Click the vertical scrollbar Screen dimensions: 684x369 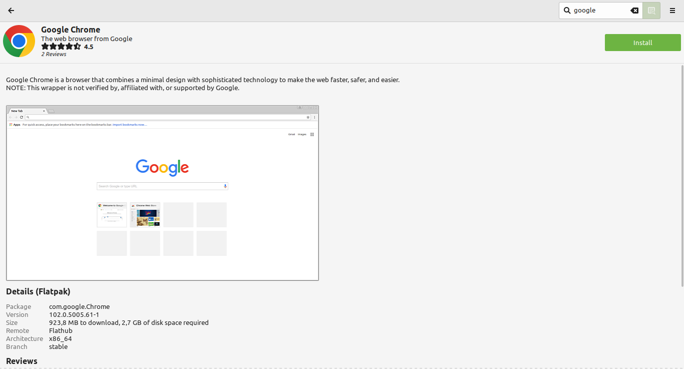tap(682, 175)
